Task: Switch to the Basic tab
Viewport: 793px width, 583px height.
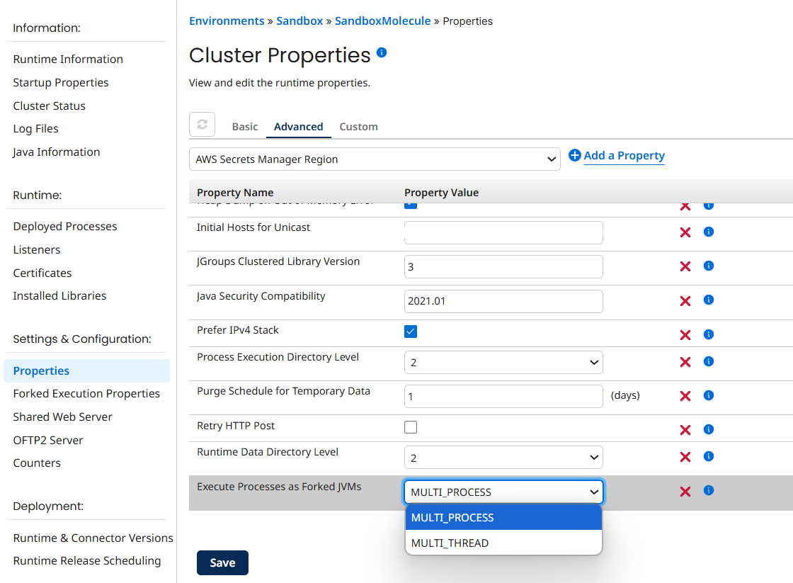Action: (244, 126)
